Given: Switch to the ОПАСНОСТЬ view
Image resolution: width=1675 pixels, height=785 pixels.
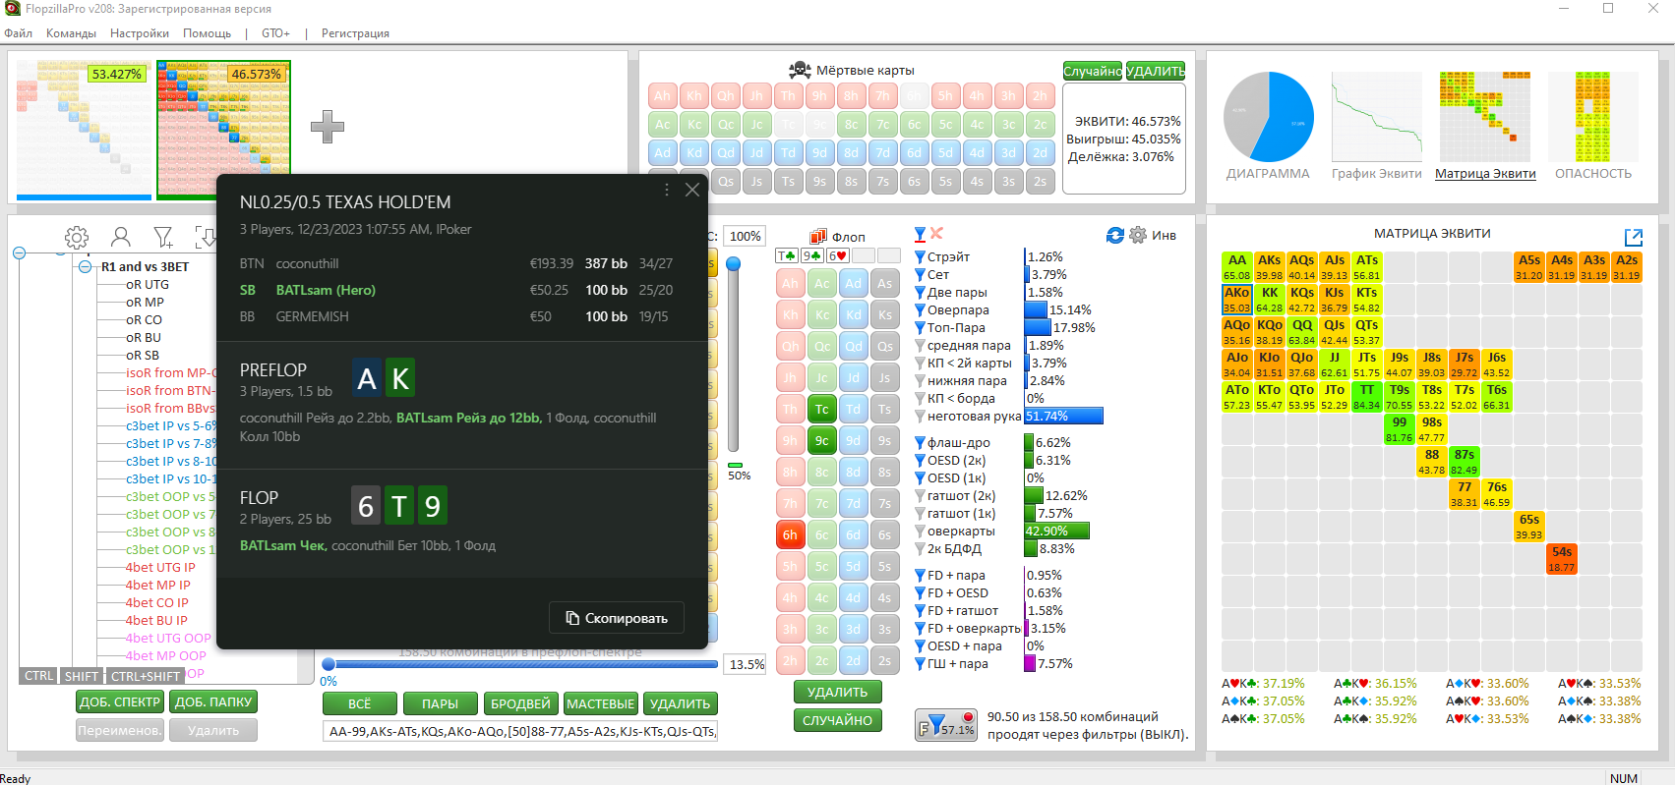Looking at the screenshot, I should [x=1593, y=126].
